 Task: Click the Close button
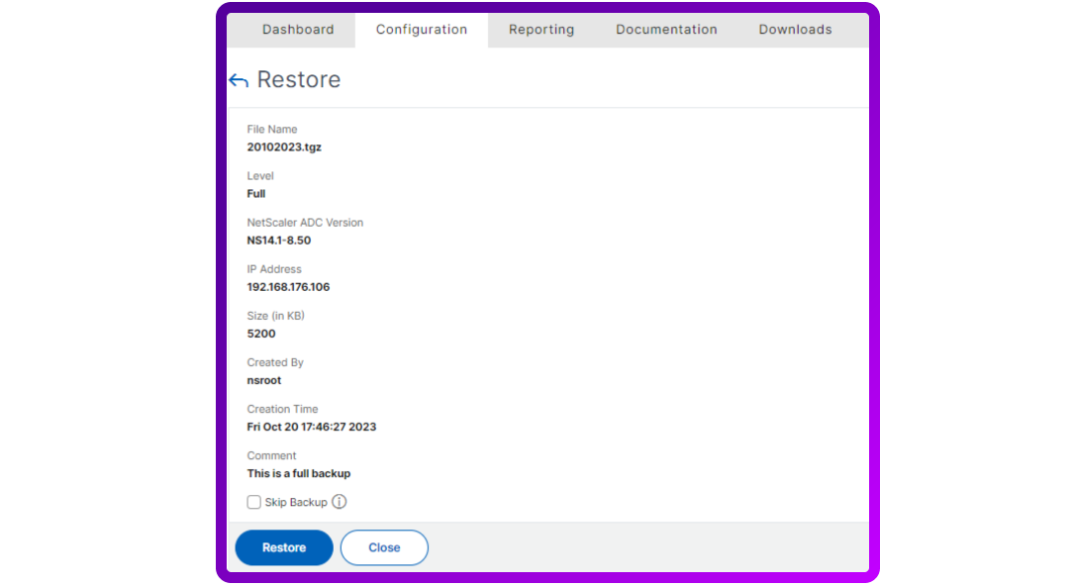coord(384,547)
